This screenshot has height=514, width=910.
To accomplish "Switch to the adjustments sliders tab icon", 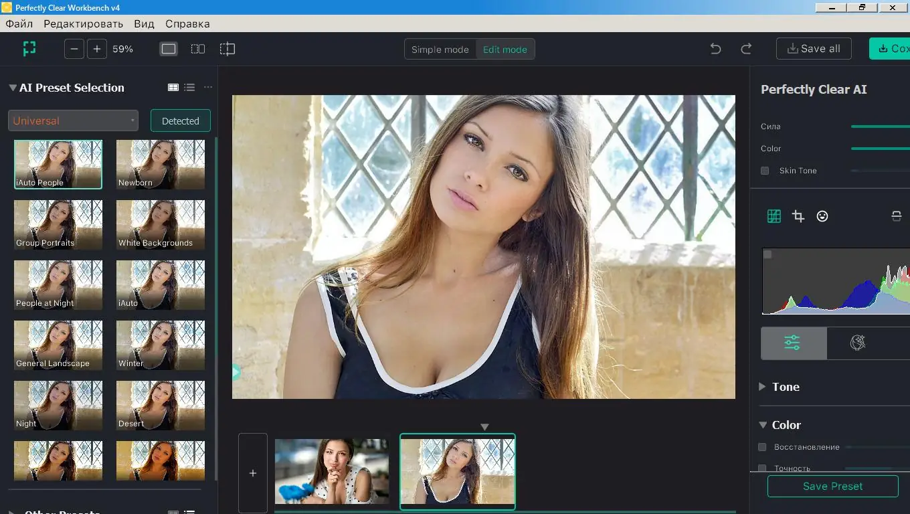I will [794, 343].
